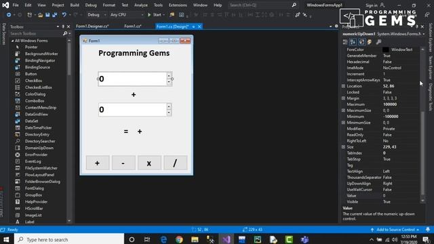Click the Toolbox vertical scrollbar thumb
Screen dimensions: 434x244
69,58
